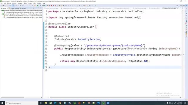188x105 pixels.
Task: Open the Windows notification center icon
Action: pyautogui.click(x=185, y=103)
